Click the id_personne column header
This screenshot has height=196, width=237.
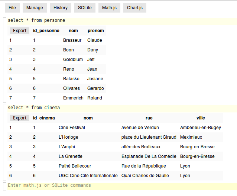point(46,31)
